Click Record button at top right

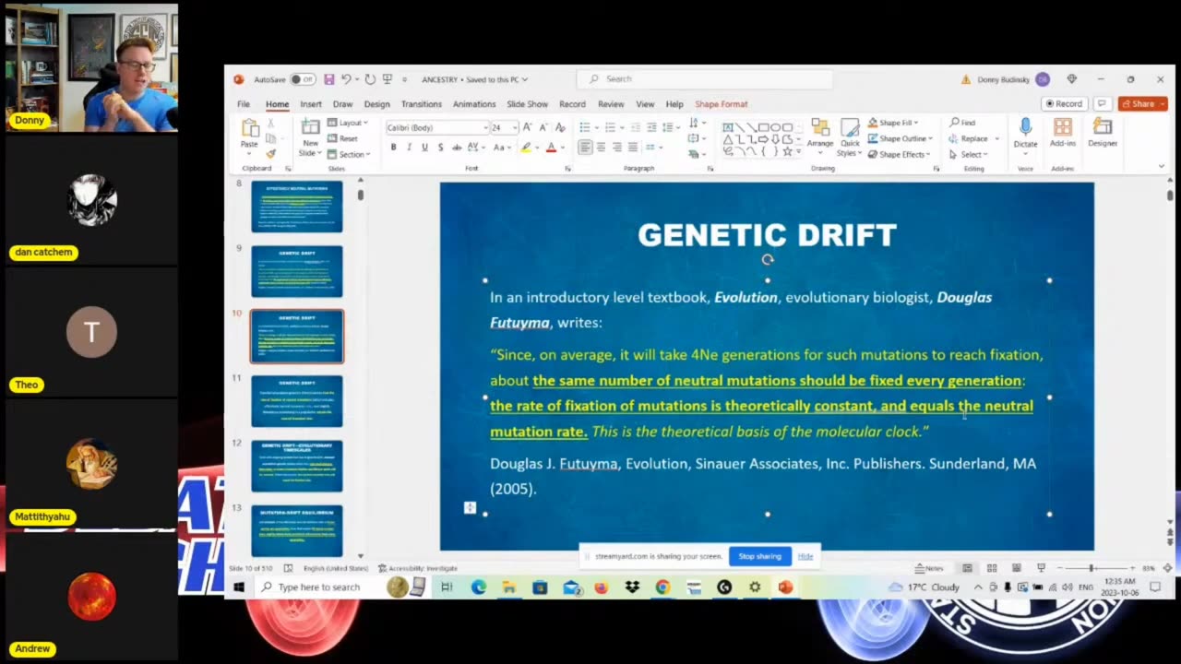pos(1064,104)
